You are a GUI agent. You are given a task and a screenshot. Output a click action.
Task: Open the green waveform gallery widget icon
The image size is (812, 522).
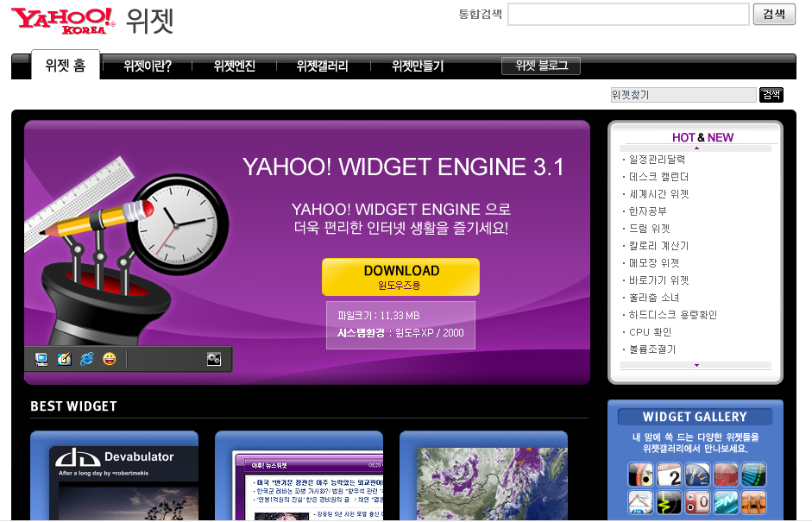pyautogui.click(x=669, y=502)
